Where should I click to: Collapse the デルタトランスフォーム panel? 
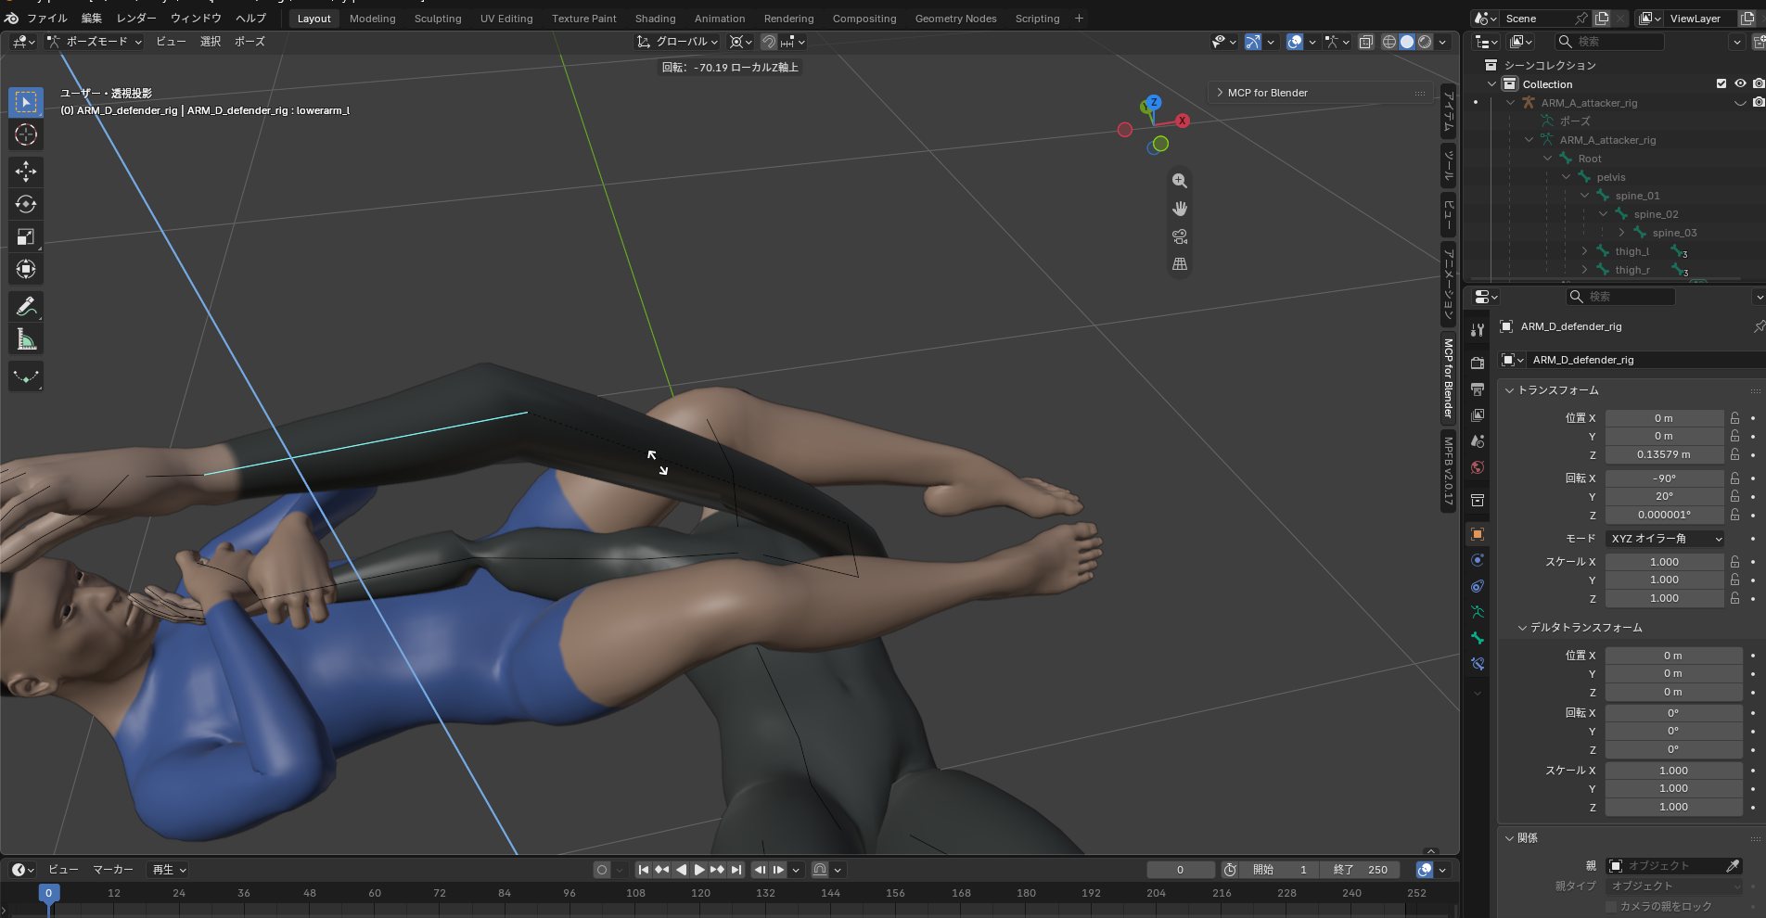click(1522, 628)
